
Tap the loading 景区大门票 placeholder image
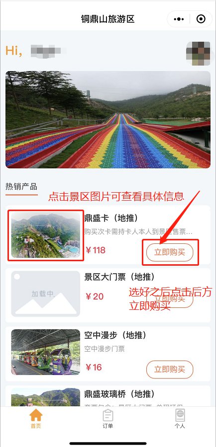click(x=46, y=294)
